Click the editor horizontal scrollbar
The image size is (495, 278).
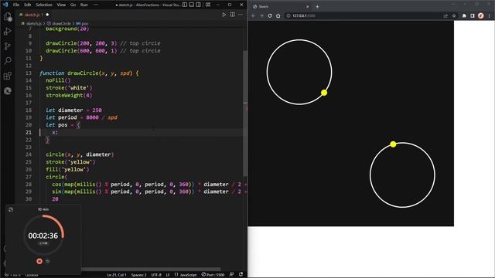(151, 270)
